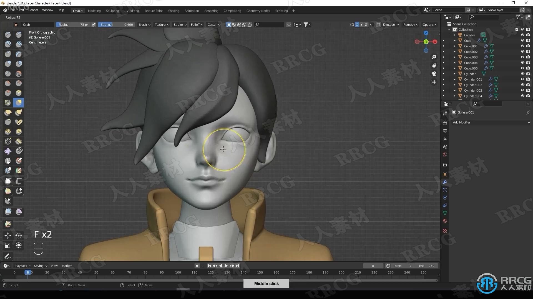
Task: Hide Cylinder.002 with its eye icon
Action: (x=522, y=85)
